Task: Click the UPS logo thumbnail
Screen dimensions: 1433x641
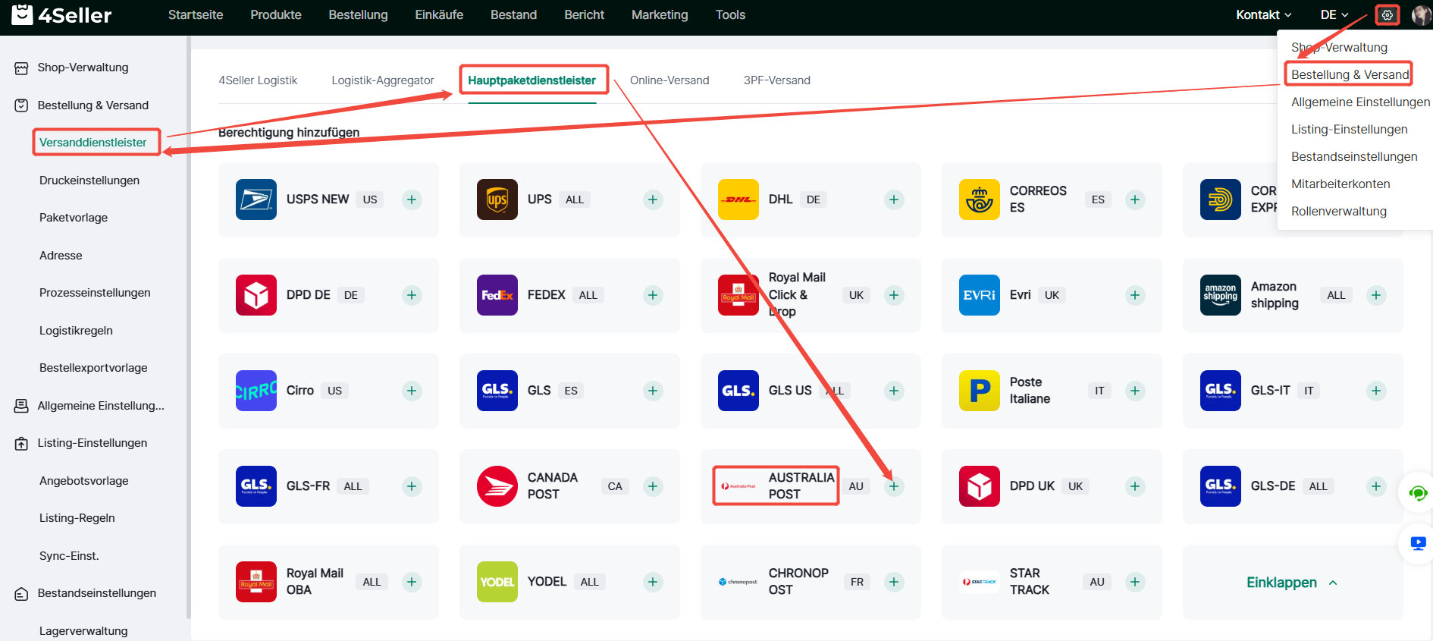Action: tap(497, 200)
